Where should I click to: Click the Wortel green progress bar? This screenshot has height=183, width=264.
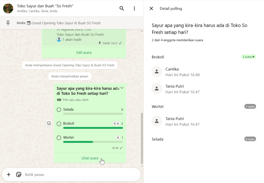[x=78, y=142]
